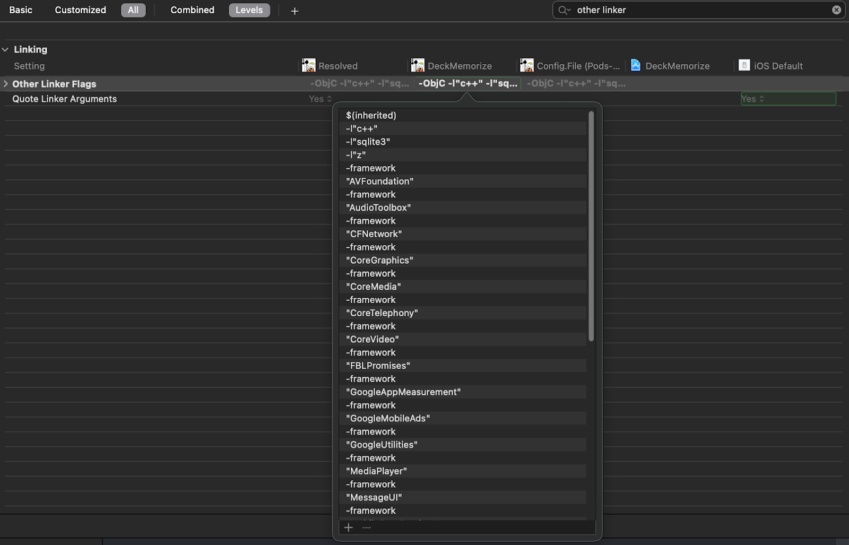Expand Other Linker Flags row

coord(5,84)
